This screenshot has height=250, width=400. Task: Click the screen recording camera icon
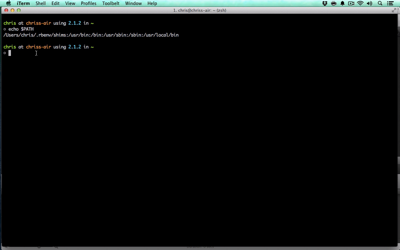[351, 3]
